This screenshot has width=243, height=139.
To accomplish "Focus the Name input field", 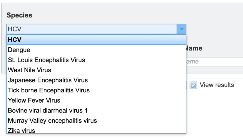I will pyautogui.click(x=214, y=62).
